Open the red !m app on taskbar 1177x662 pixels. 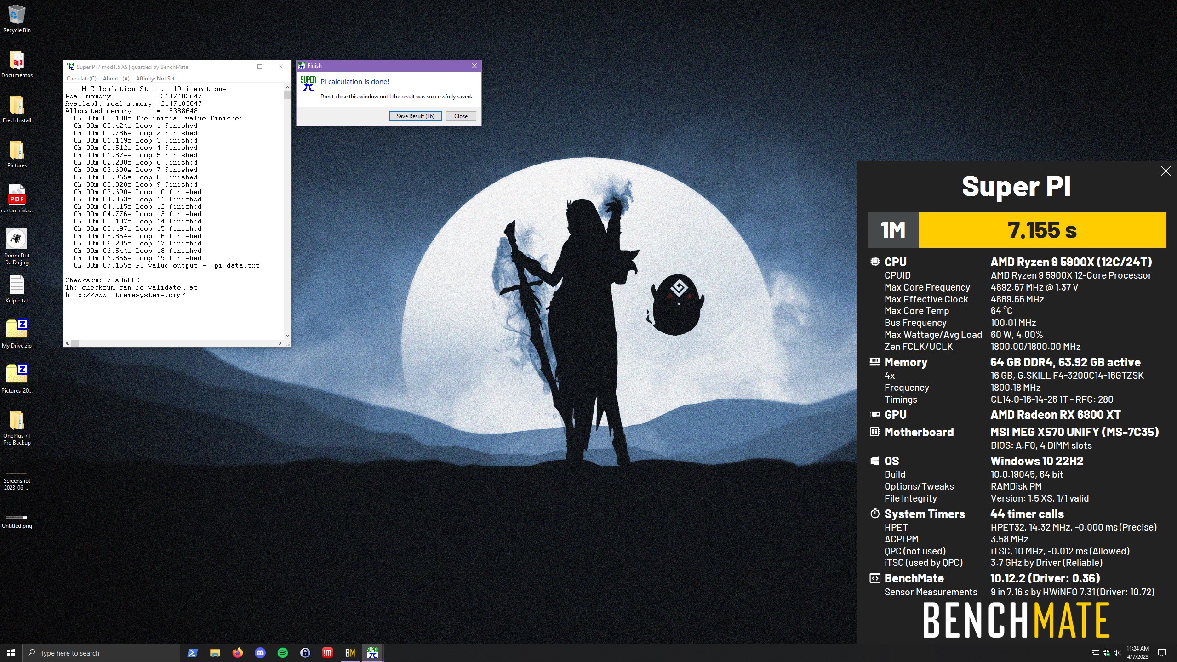click(327, 653)
